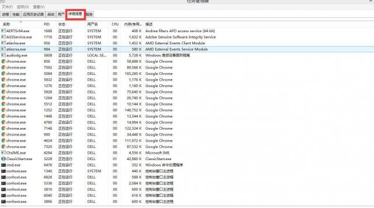The image size is (374, 208).
Task: Click the memory value '146,752 K'
Action: [x=133, y=110]
